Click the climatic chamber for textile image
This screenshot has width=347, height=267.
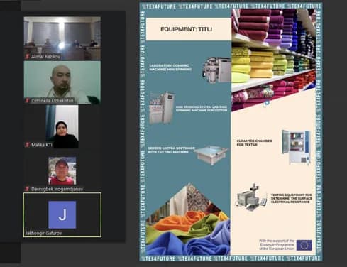coord(296,147)
